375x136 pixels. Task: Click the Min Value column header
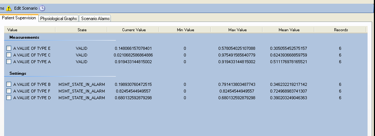click(185, 30)
